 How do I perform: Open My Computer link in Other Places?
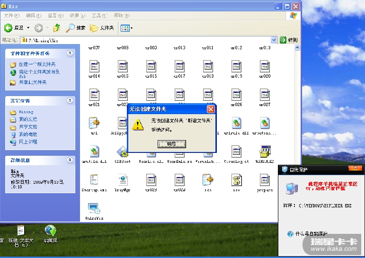[x=27, y=134]
